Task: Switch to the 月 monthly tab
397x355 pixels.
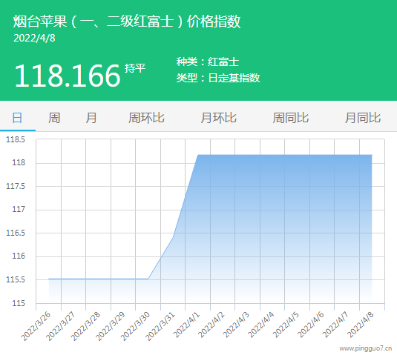Action: (x=91, y=118)
